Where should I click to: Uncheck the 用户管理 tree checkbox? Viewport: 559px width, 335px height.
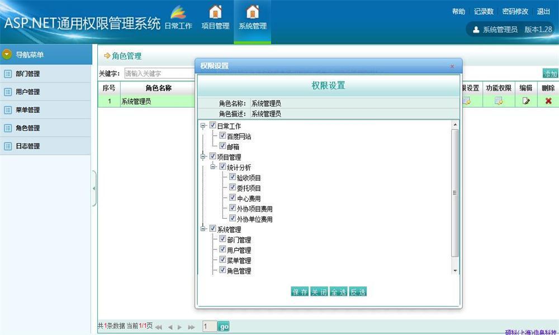click(222, 249)
